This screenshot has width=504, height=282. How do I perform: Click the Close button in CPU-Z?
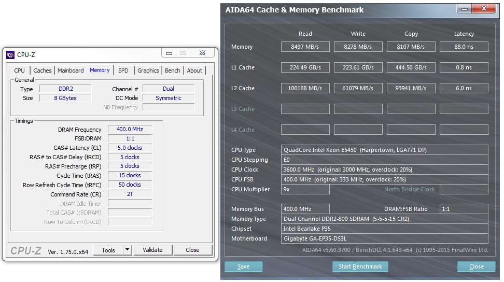pyautogui.click(x=192, y=250)
